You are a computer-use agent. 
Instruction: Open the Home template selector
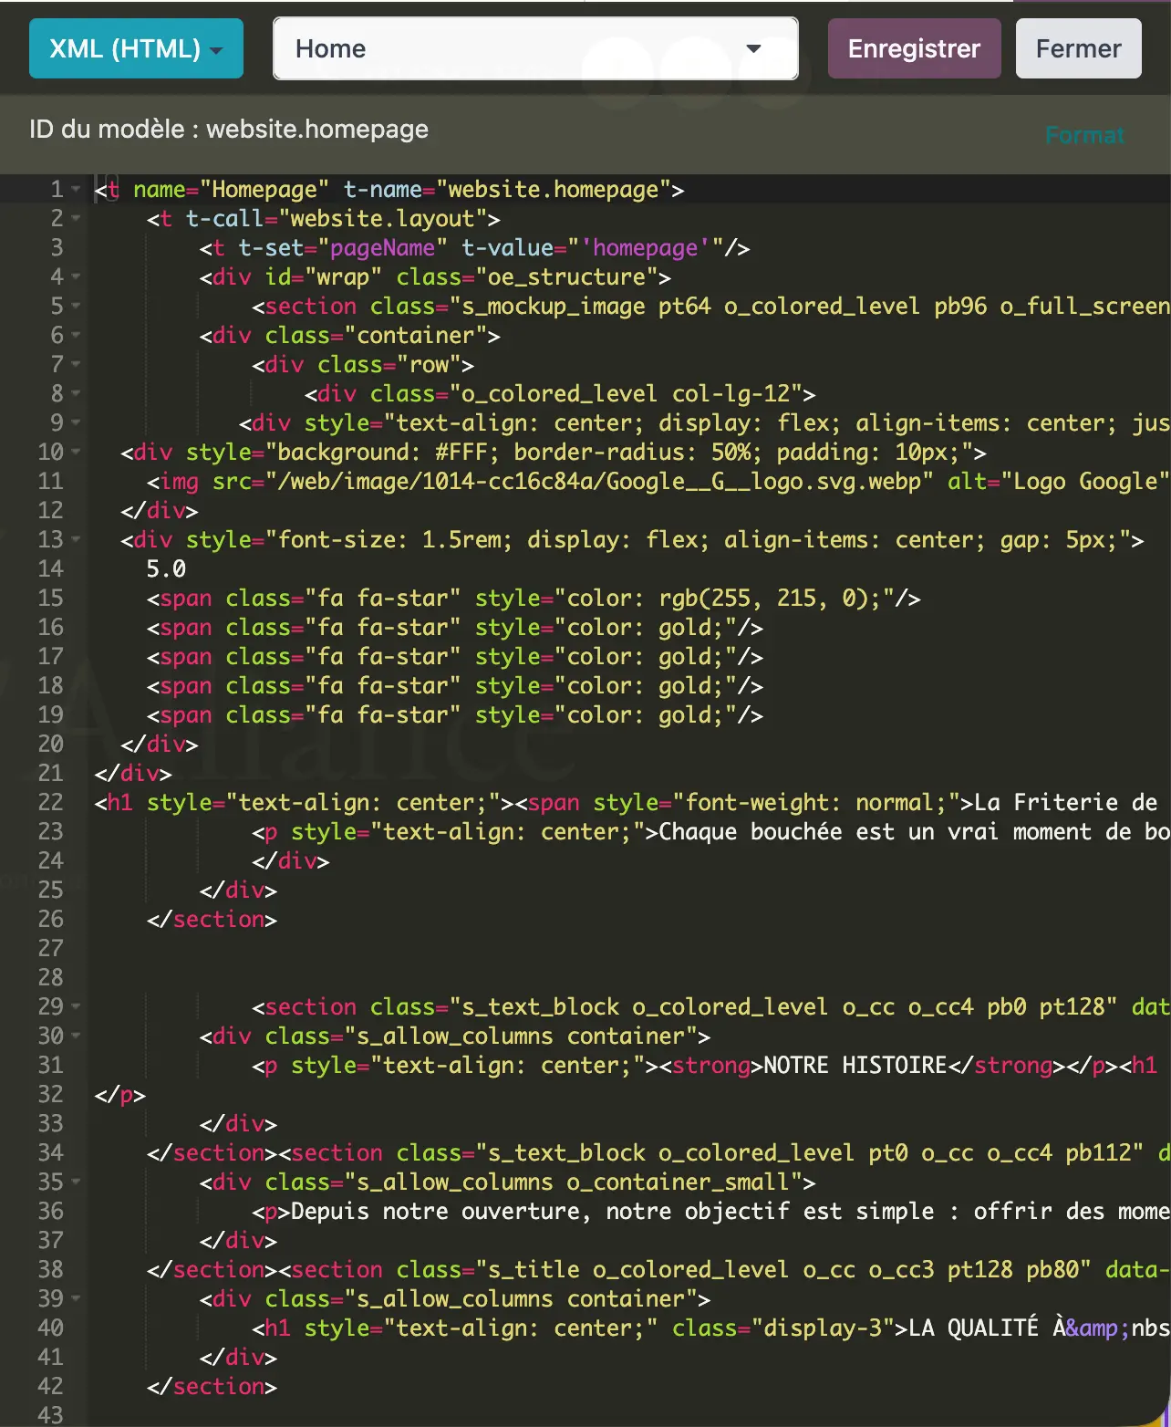(x=535, y=48)
